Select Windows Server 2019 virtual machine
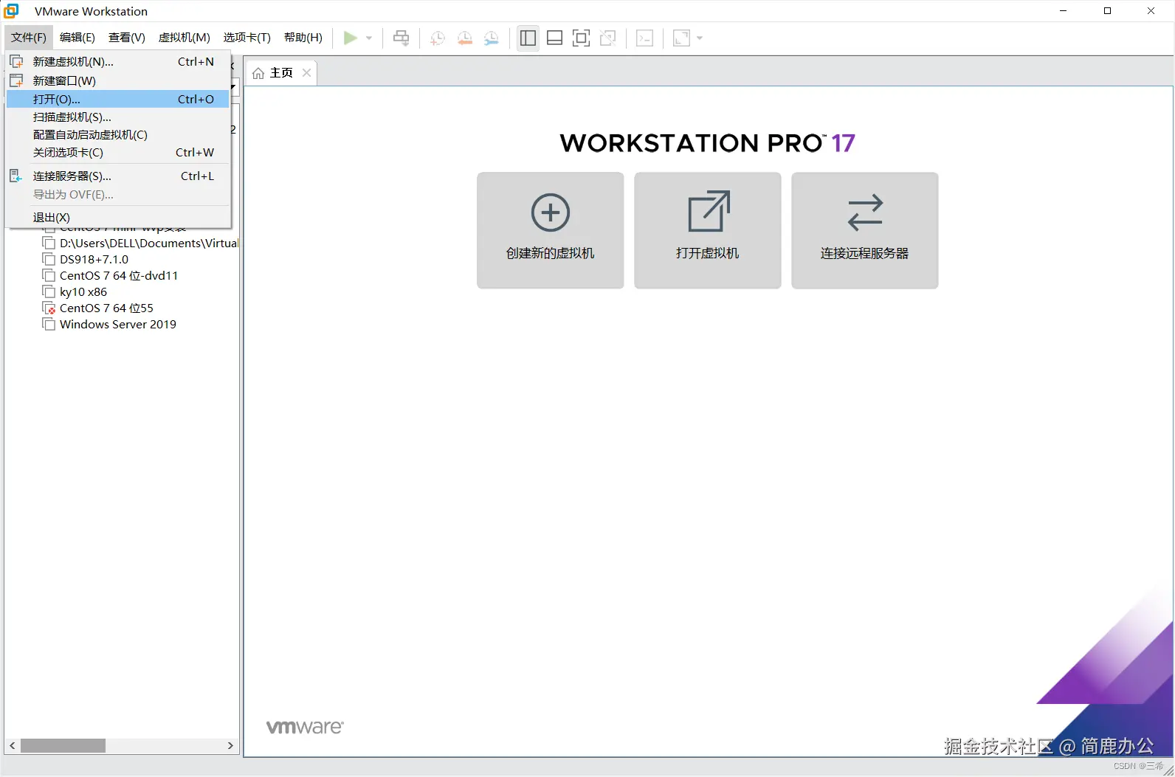Image resolution: width=1175 pixels, height=777 pixels. 118,325
